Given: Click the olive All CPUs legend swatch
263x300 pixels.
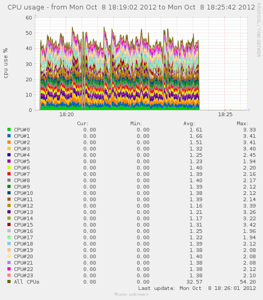Looking at the screenshot, I should [9, 282].
